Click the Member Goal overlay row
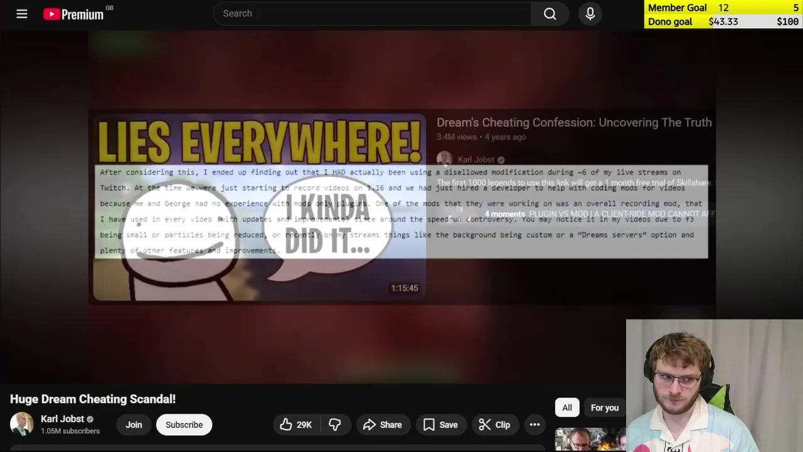Image resolution: width=803 pixels, height=452 pixels. [x=723, y=8]
